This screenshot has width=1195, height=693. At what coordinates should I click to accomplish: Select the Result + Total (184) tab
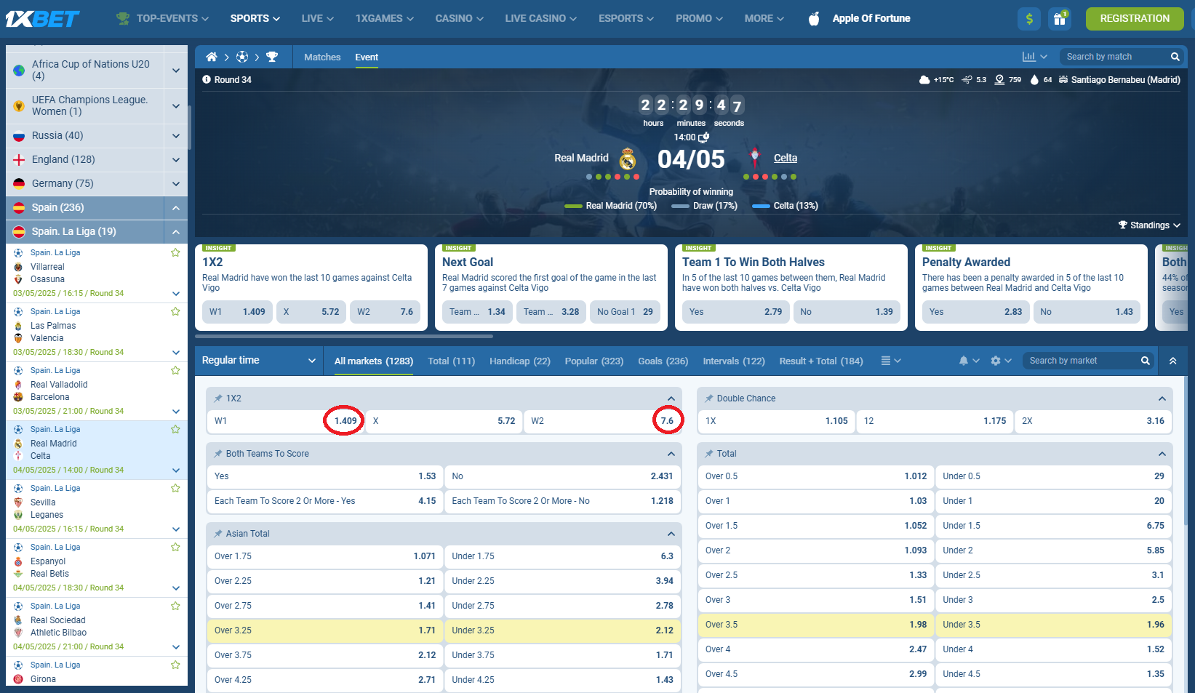[x=820, y=361]
